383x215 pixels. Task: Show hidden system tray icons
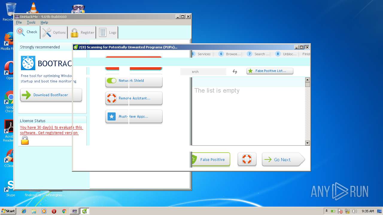pos(326,211)
